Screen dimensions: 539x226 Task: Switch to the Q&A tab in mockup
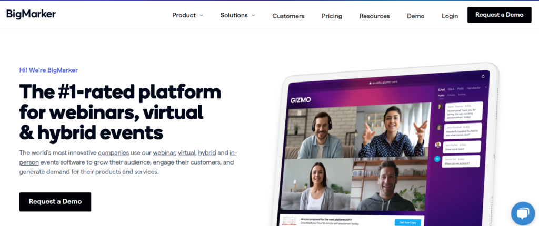pyautogui.click(x=451, y=89)
